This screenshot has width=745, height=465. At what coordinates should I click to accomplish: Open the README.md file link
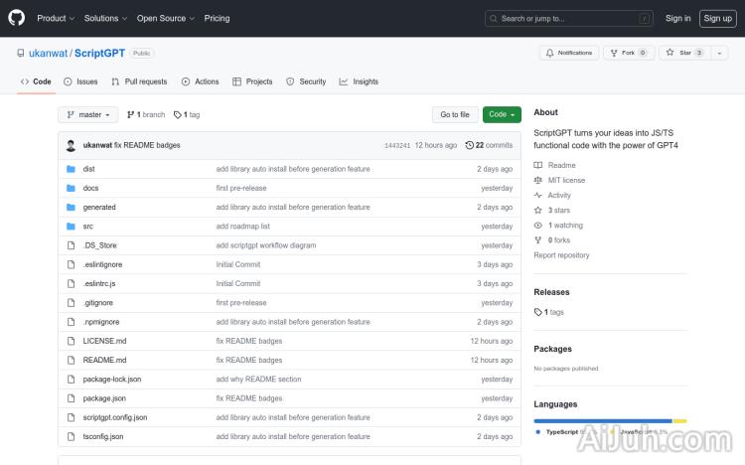[104, 360]
